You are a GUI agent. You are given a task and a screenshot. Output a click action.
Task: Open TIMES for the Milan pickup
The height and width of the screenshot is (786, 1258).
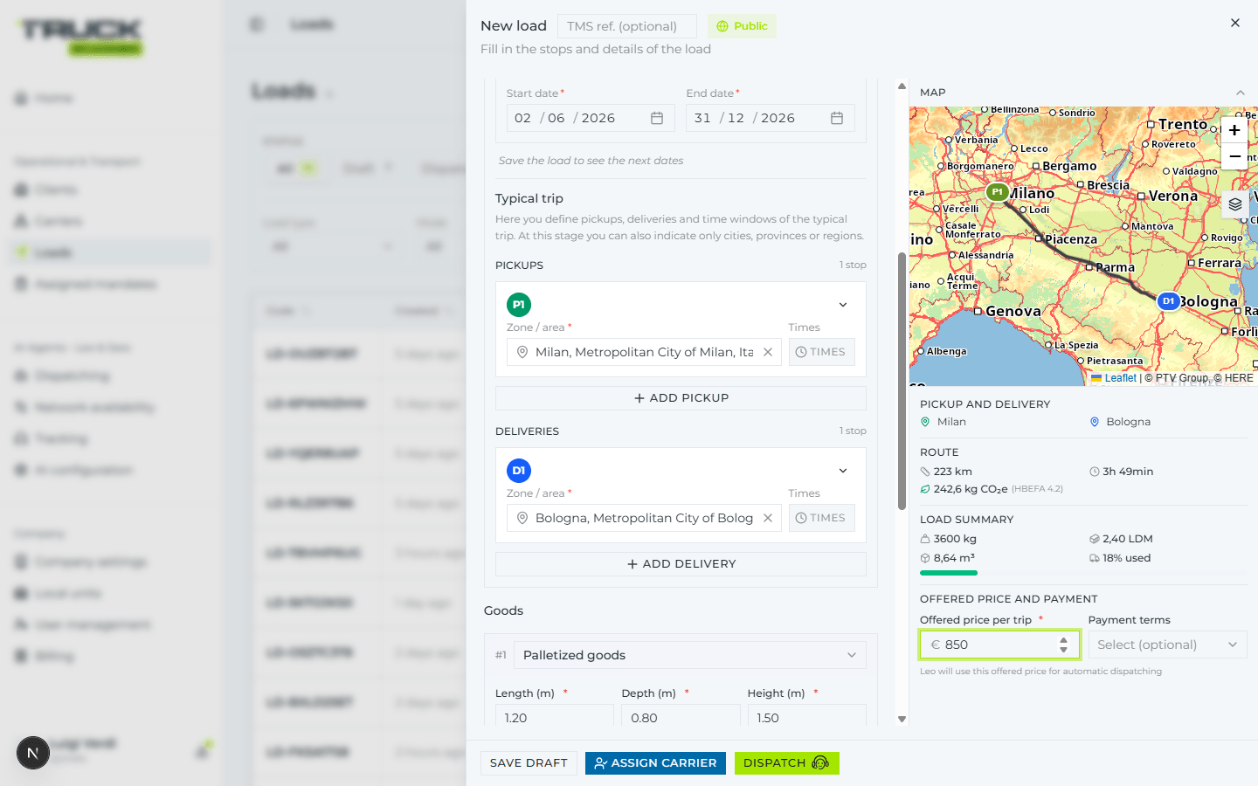point(821,352)
